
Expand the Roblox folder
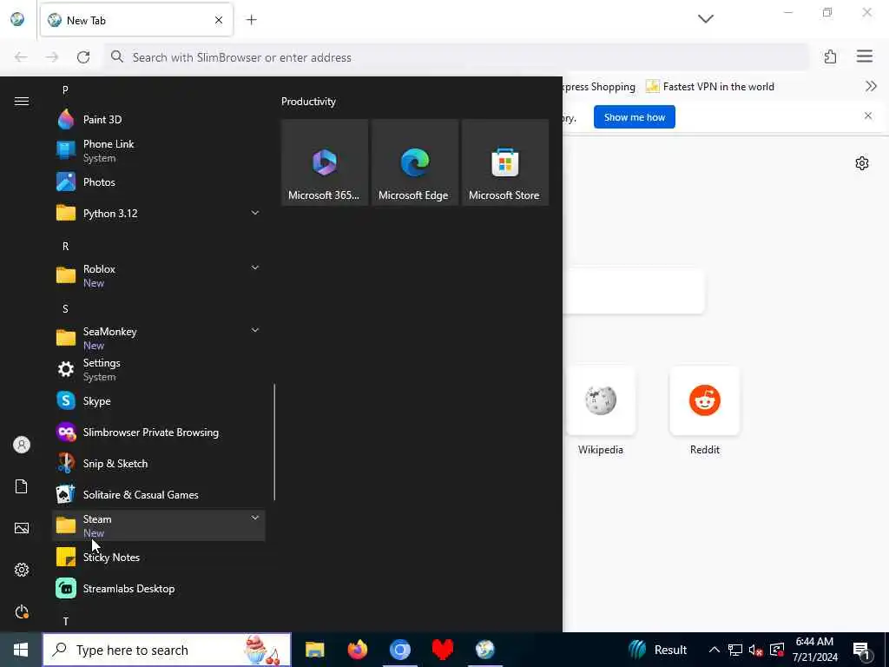(159, 275)
